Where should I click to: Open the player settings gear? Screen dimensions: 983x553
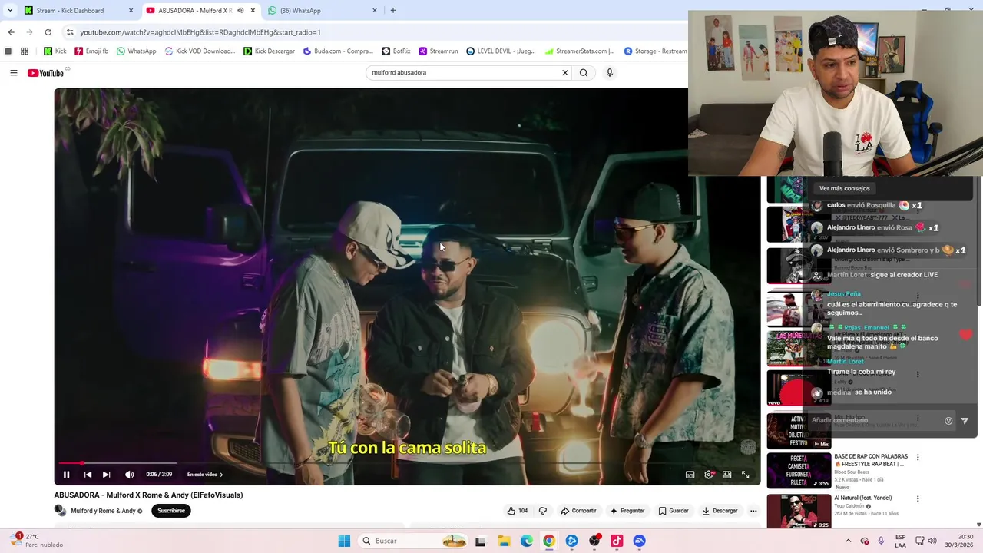pos(709,475)
